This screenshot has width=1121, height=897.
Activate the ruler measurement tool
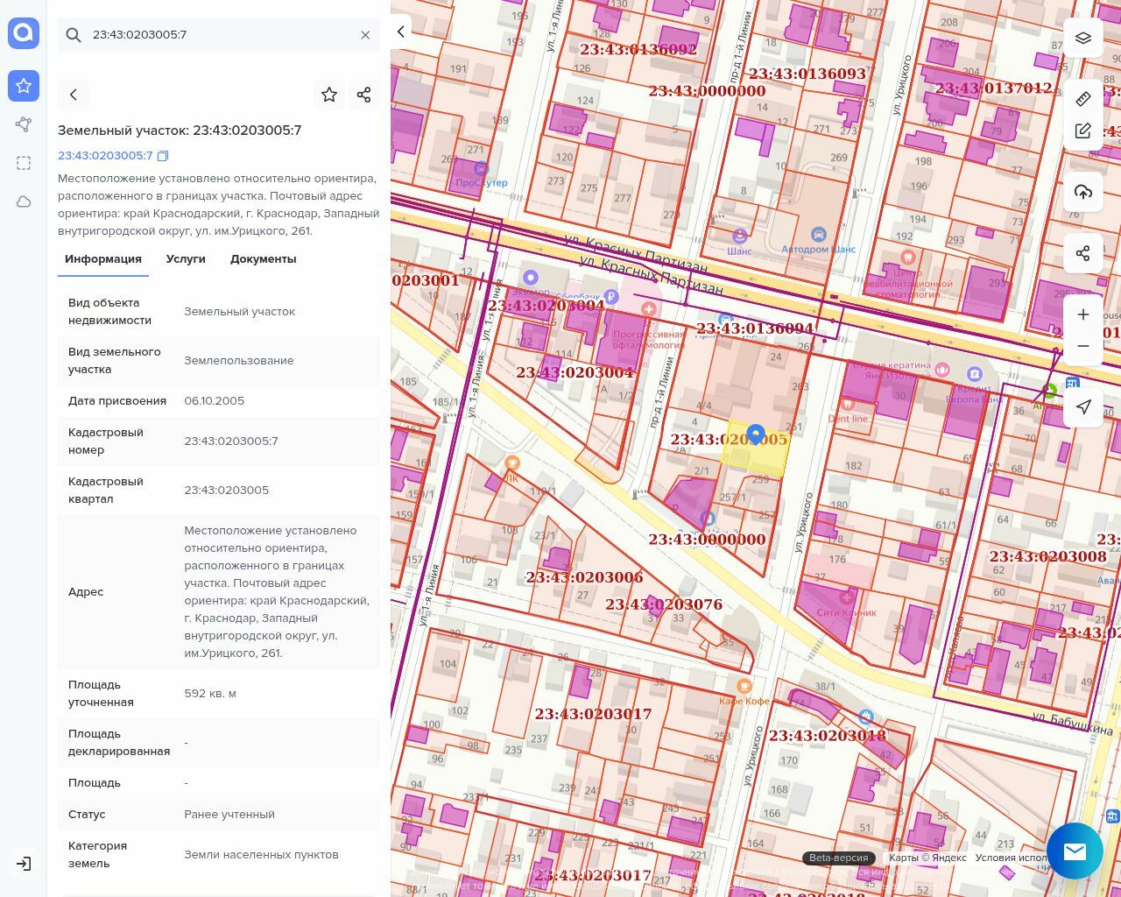[1083, 98]
